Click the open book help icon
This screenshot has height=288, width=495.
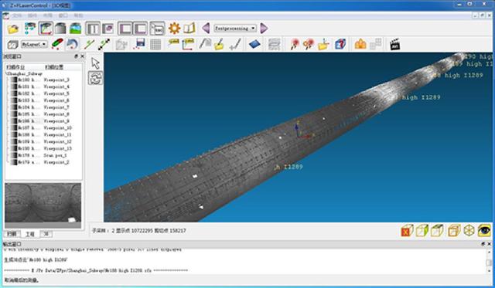189,29
